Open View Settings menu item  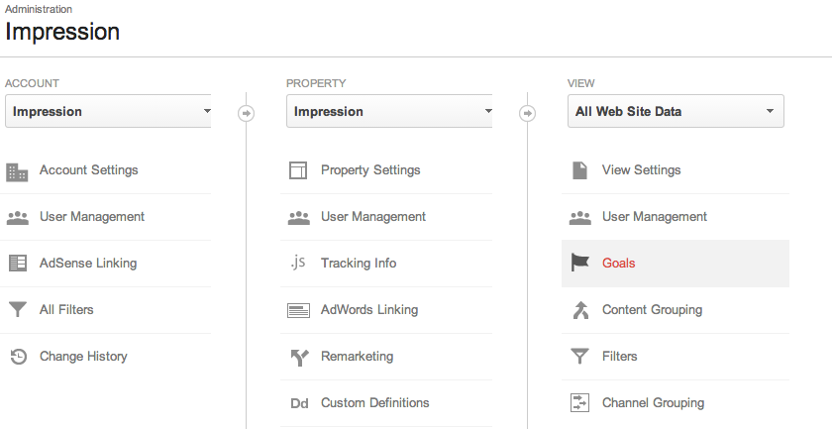click(x=641, y=170)
